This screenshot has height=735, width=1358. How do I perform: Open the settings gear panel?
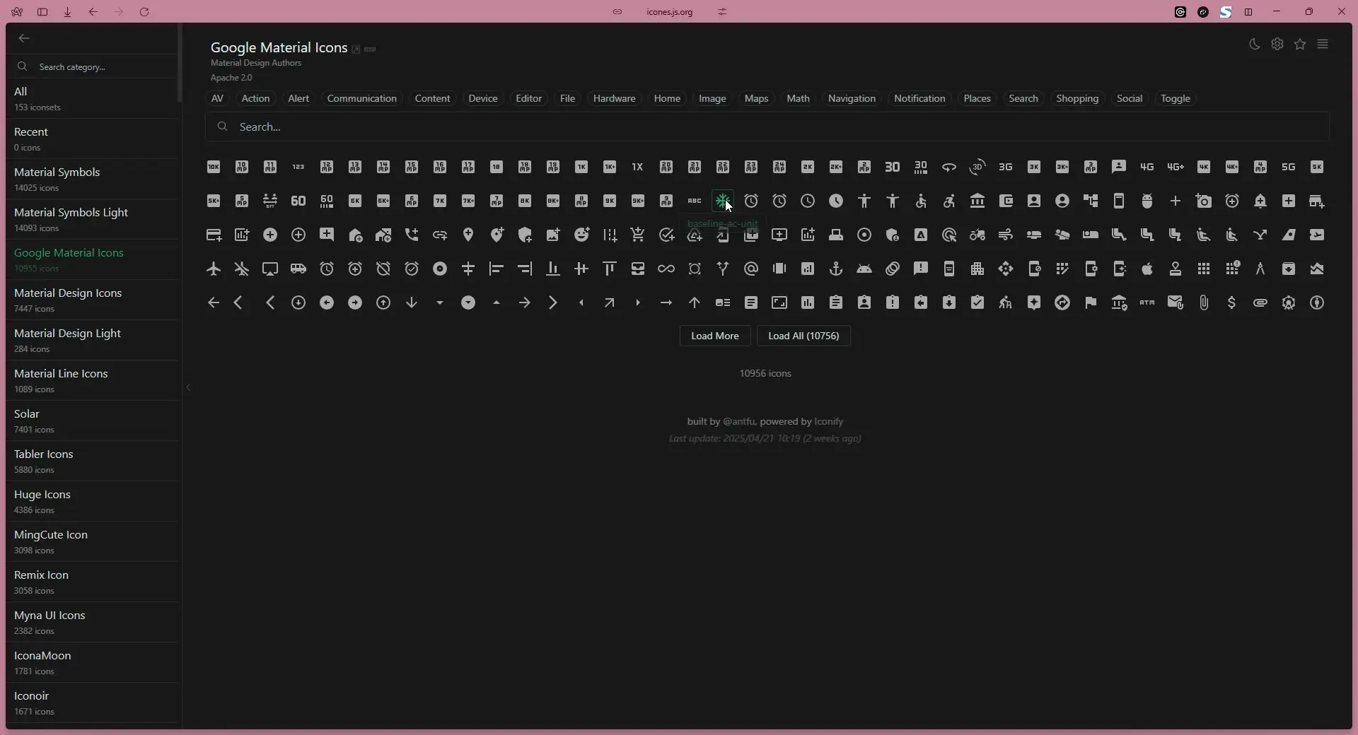click(1277, 44)
